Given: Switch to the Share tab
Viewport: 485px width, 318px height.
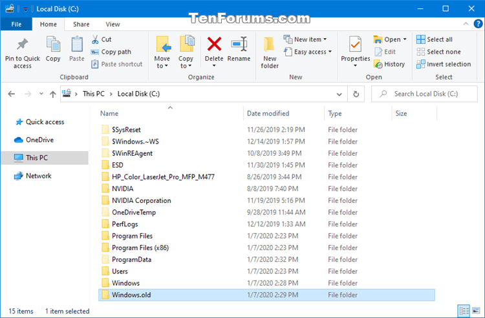Looking at the screenshot, I should click(81, 24).
